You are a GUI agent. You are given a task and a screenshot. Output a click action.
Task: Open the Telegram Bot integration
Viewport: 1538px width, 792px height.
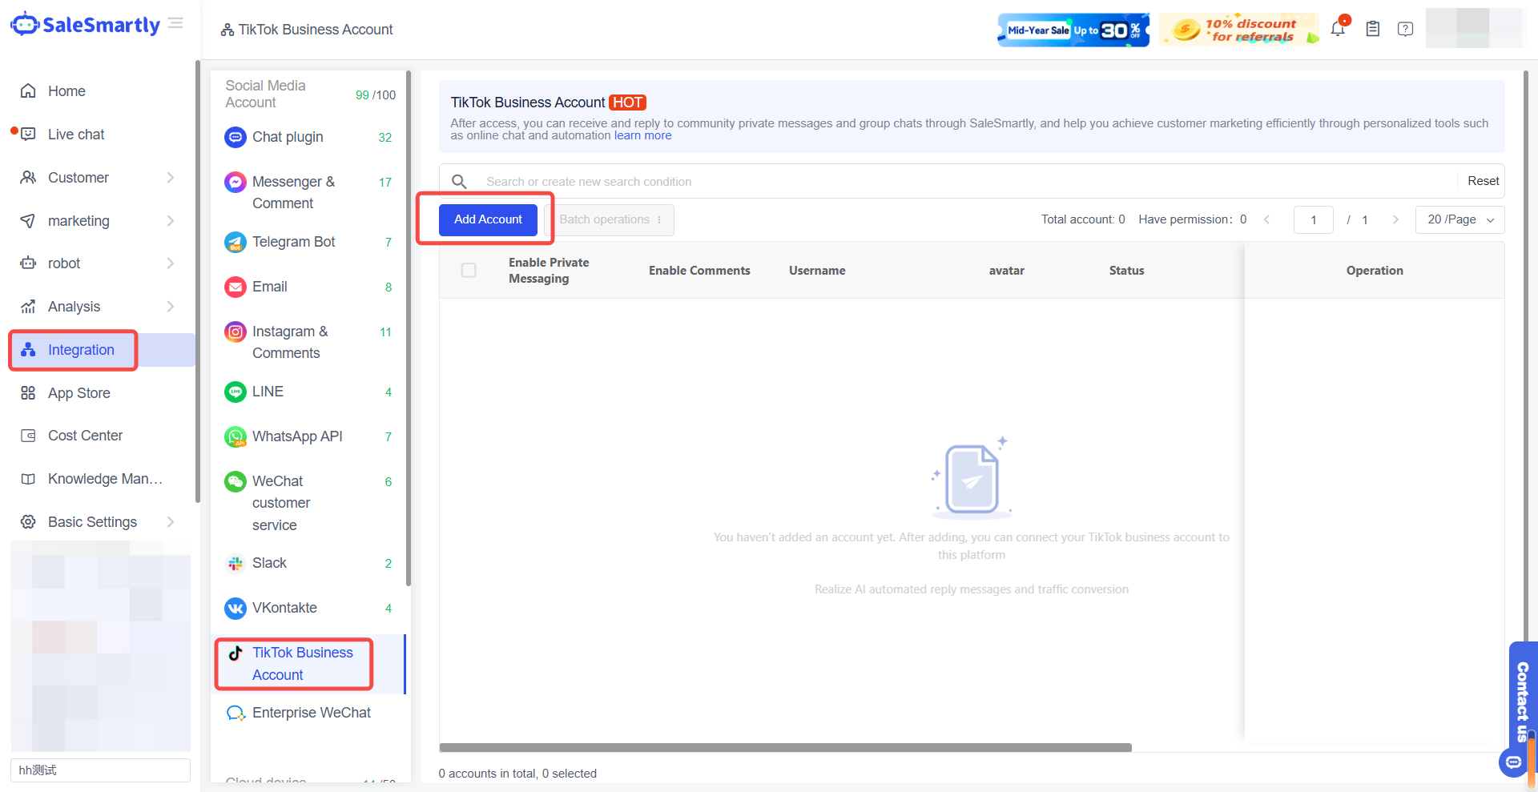(293, 241)
